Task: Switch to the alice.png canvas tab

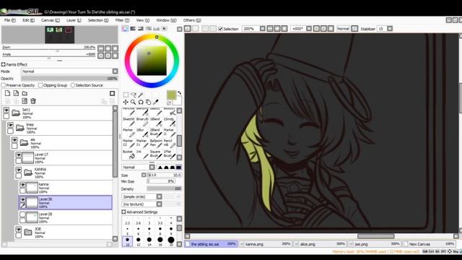Action: [320, 244]
